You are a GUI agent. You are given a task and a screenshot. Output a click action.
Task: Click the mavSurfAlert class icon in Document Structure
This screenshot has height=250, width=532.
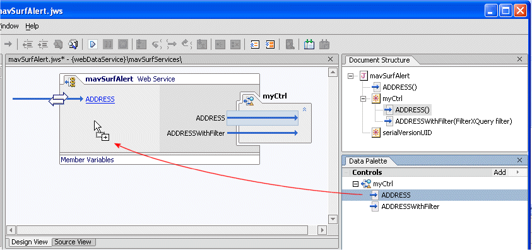click(x=364, y=76)
